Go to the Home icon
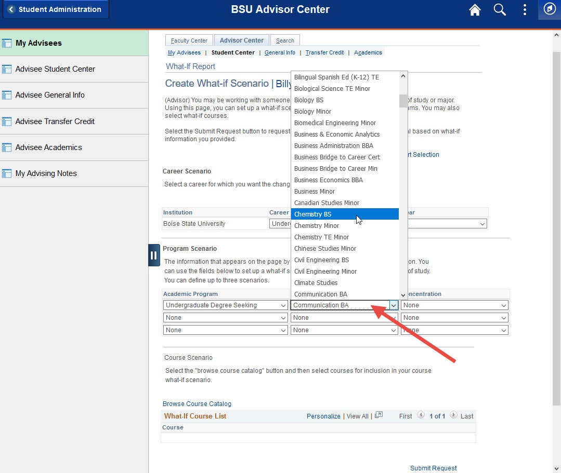 pyautogui.click(x=475, y=10)
